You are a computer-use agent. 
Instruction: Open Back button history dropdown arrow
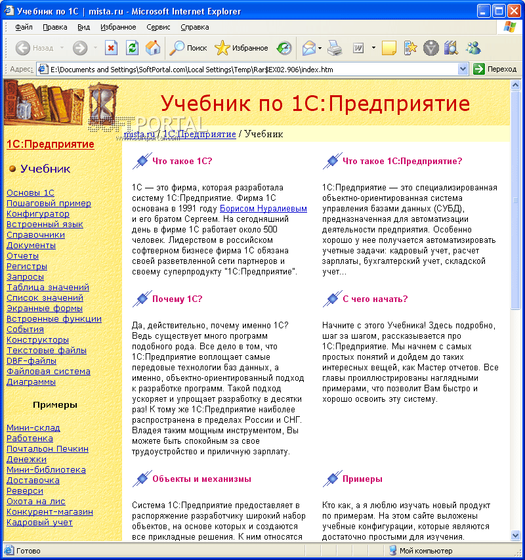coord(62,47)
